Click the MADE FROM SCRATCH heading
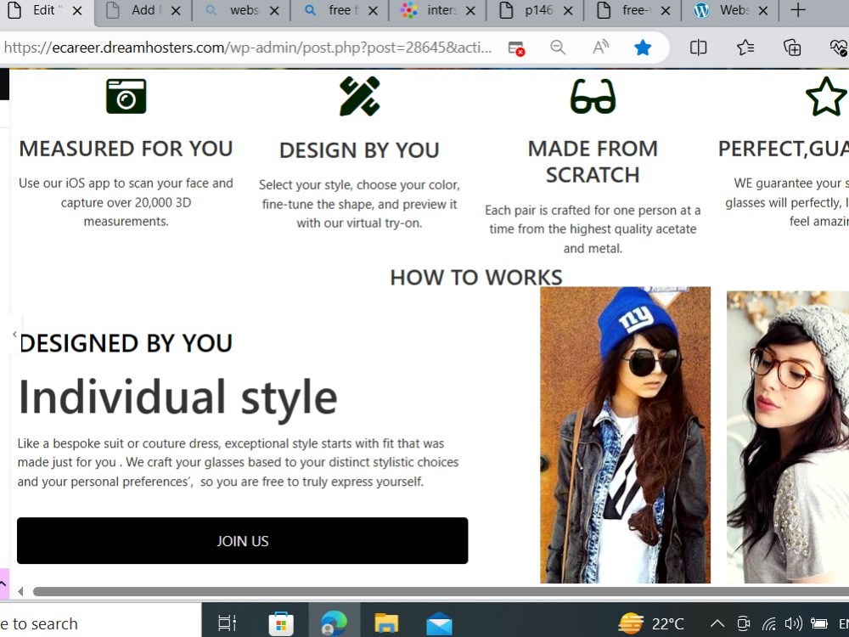 593,162
